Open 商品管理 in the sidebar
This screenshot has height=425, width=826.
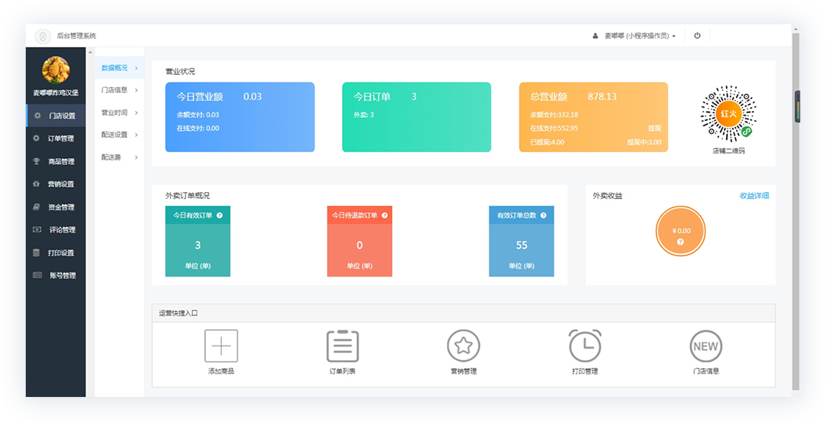point(61,161)
